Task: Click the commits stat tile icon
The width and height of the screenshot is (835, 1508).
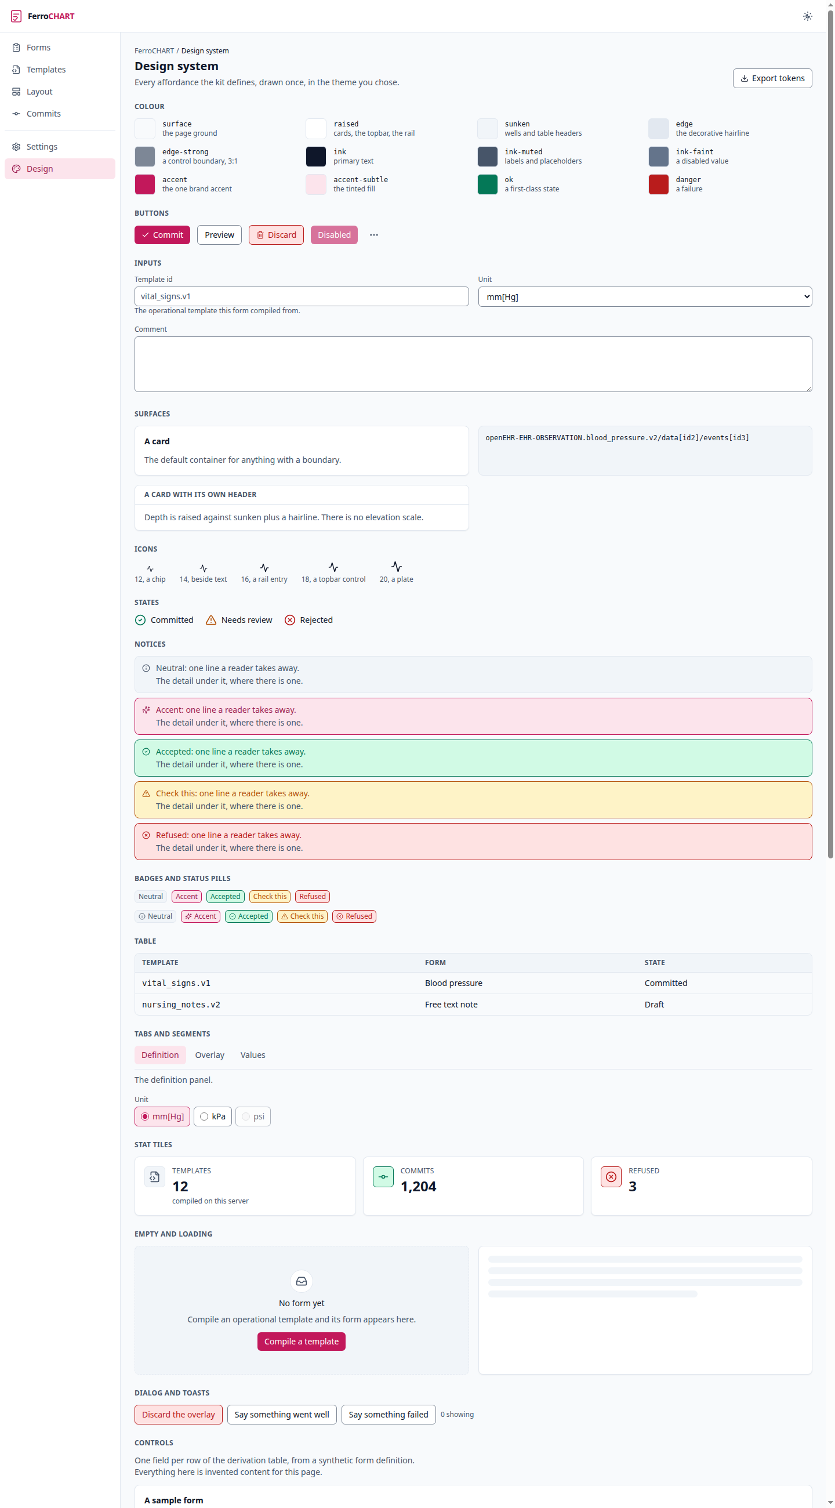Action: click(x=383, y=1177)
